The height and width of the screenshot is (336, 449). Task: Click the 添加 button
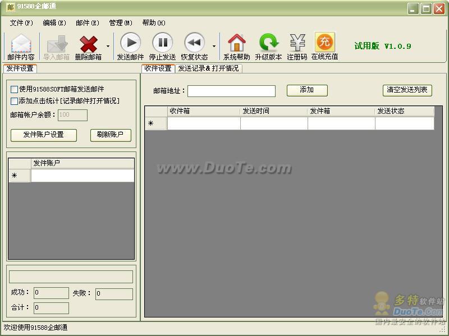pyautogui.click(x=306, y=90)
